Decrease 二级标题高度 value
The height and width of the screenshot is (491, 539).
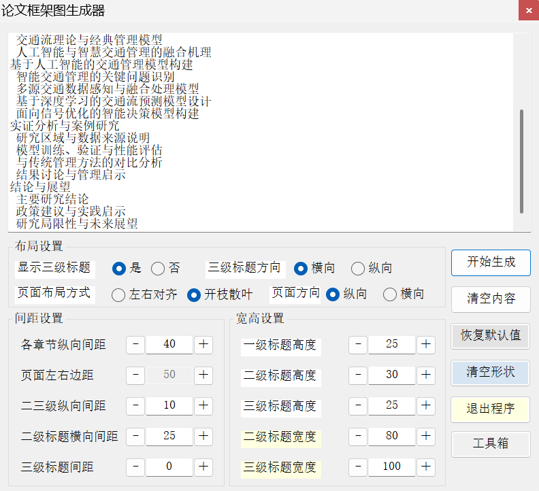[358, 375]
